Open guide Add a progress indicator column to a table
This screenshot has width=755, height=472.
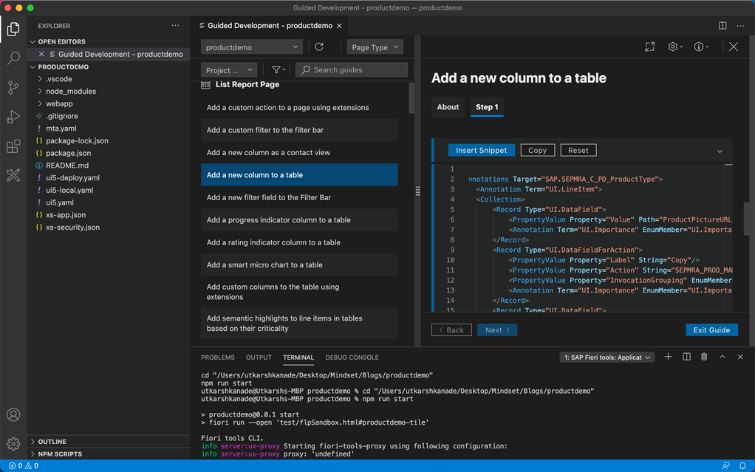point(299,220)
